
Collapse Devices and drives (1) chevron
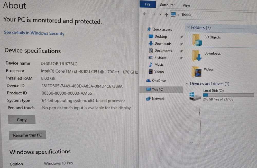(187, 84)
